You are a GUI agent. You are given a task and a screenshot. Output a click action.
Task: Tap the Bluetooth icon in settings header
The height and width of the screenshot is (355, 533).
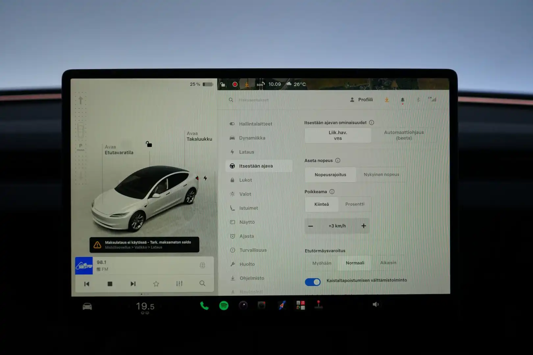click(x=418, y=100)
